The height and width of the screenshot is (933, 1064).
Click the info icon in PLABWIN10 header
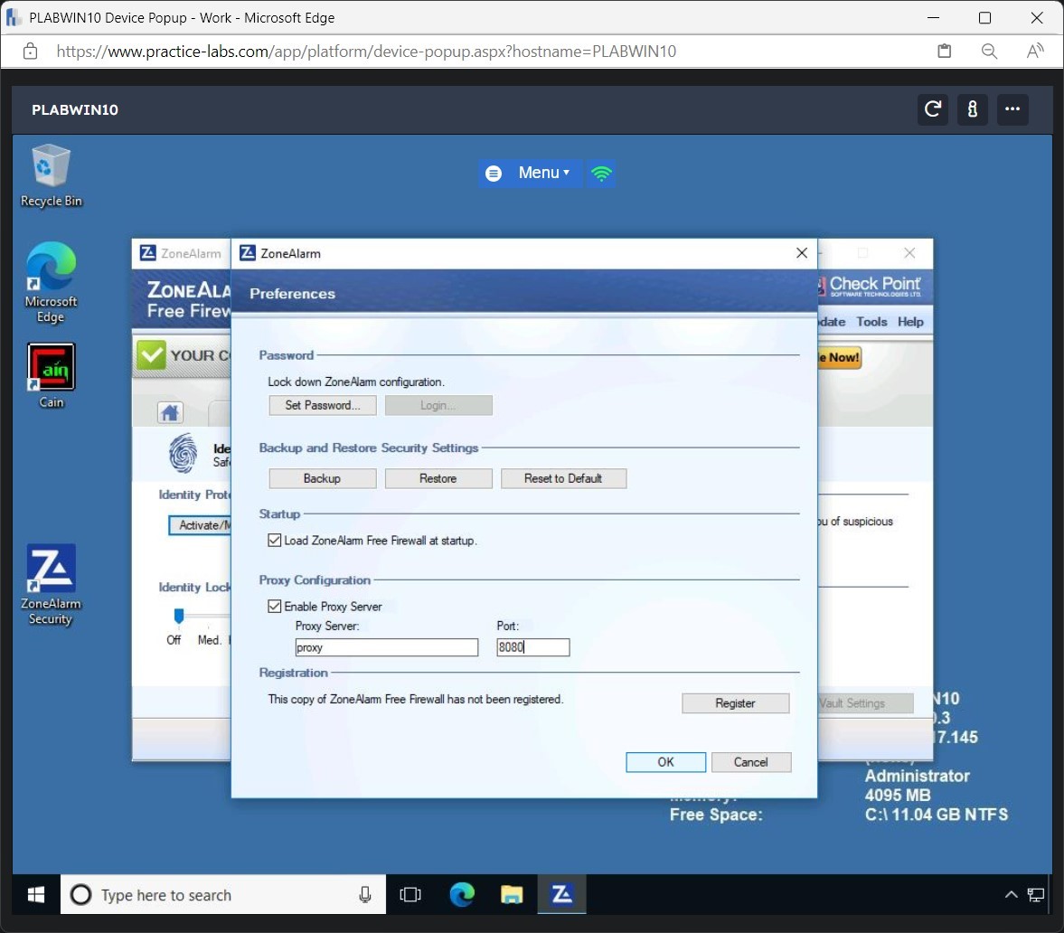pos(973,109)
